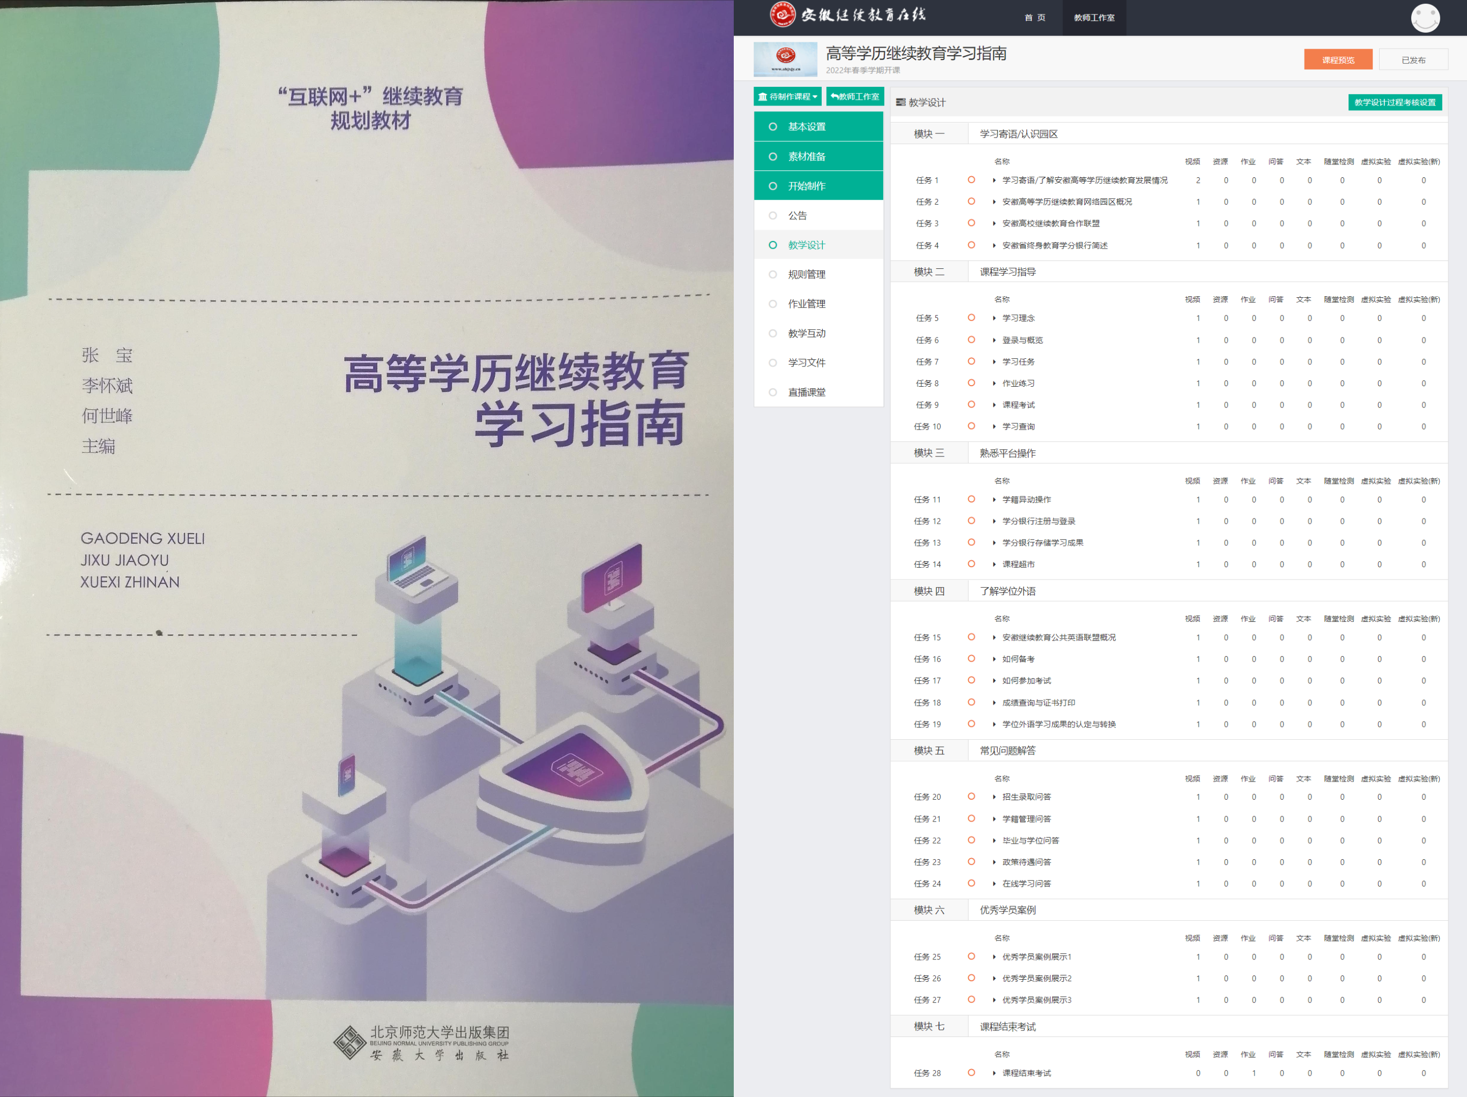This screenshot has width=1467, height=1097.
Task: Click the orange circle icon for 任务 15
Action: (x=971, y=637)
